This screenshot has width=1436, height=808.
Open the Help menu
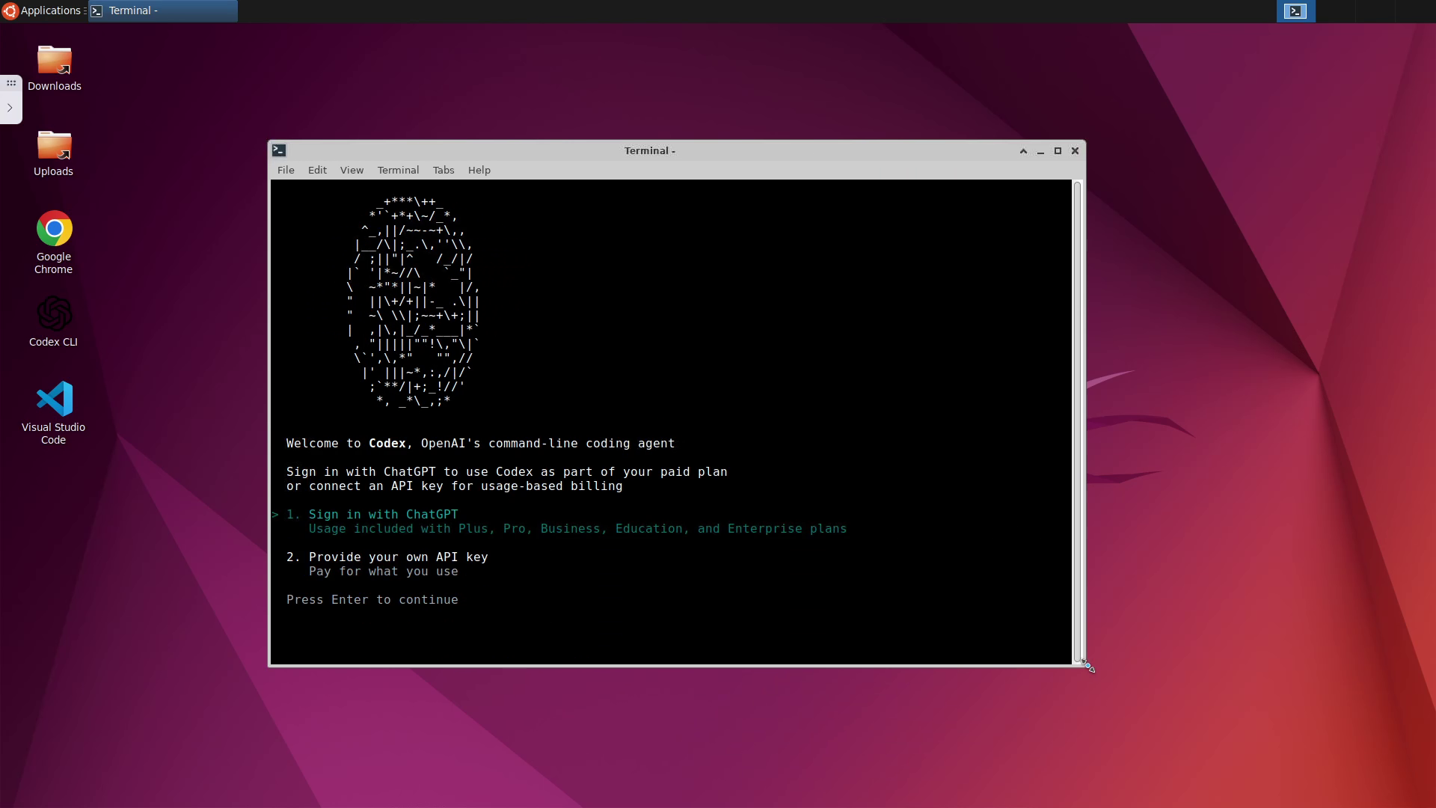[479, 171]
